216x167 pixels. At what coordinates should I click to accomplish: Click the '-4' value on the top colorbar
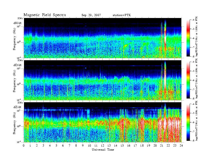pos(193,20)
